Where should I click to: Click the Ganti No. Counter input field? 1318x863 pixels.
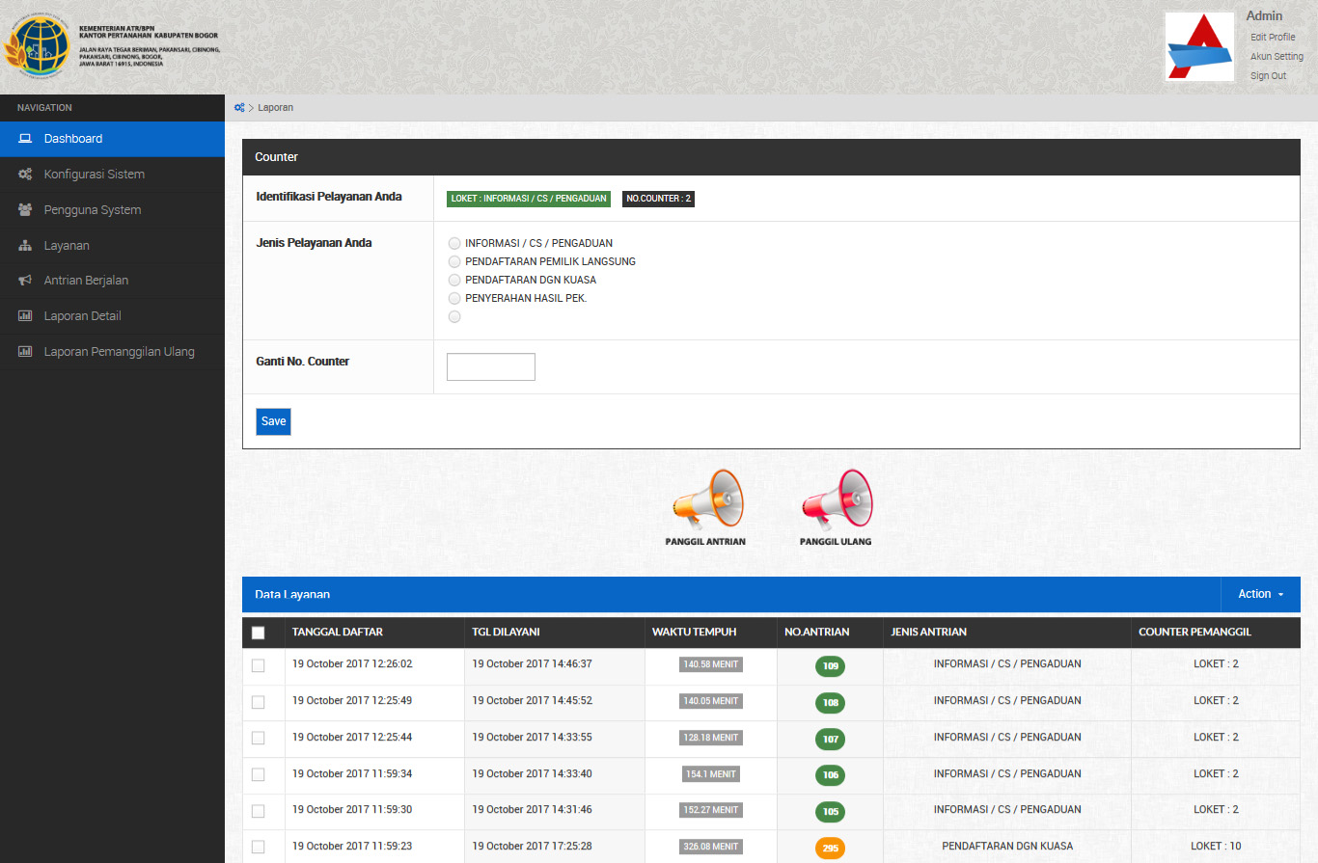pyautogui.click(x=490, y=367)
